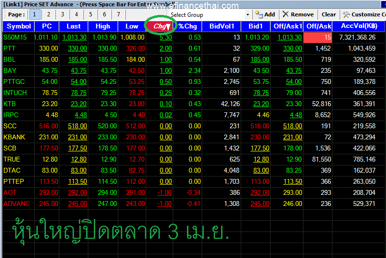
Task: Click BAY percent change 2.34
Action: [194, 70]
